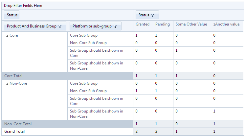The height and width of the screenshot is (138, 246).
Task: Click the Granted column header
Action: (143, 24)
